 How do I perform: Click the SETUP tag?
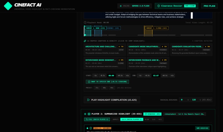pos(121,50)
